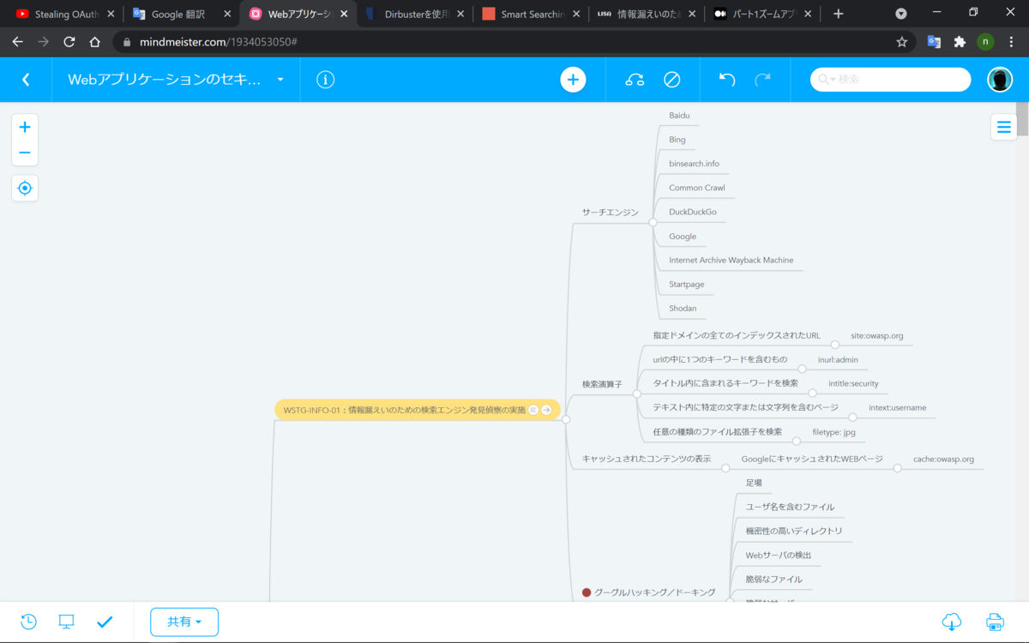Open Chrome profile n avatar
1029x643 pixels.
click(985, 42)
